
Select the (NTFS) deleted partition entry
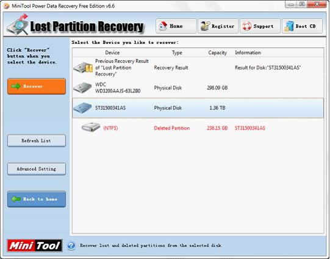tap(110, 128)
